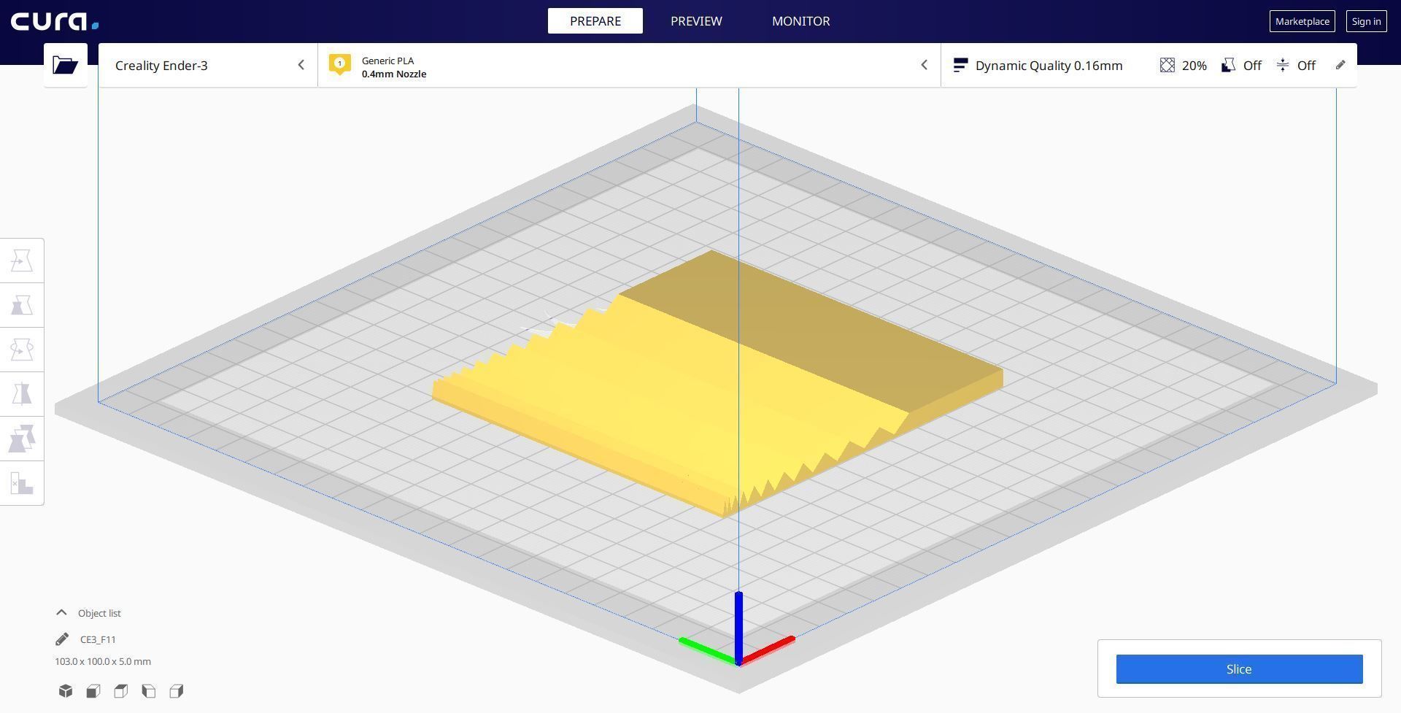The image size is (1401, 713).
Task: Switch to 3D perspective view
Action: point(66,691)
